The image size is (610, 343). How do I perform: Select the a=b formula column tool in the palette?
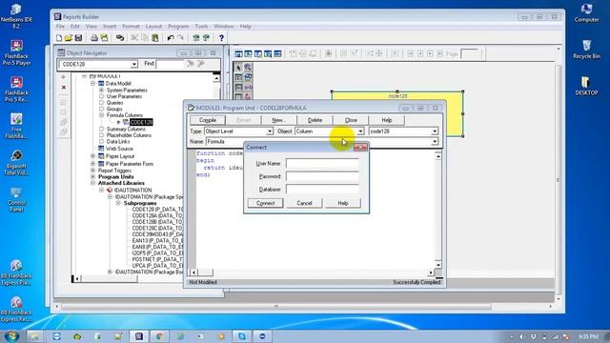tap(248, 87)
